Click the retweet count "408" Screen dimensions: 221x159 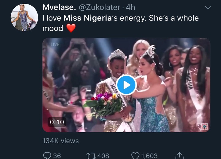[103, 156]
